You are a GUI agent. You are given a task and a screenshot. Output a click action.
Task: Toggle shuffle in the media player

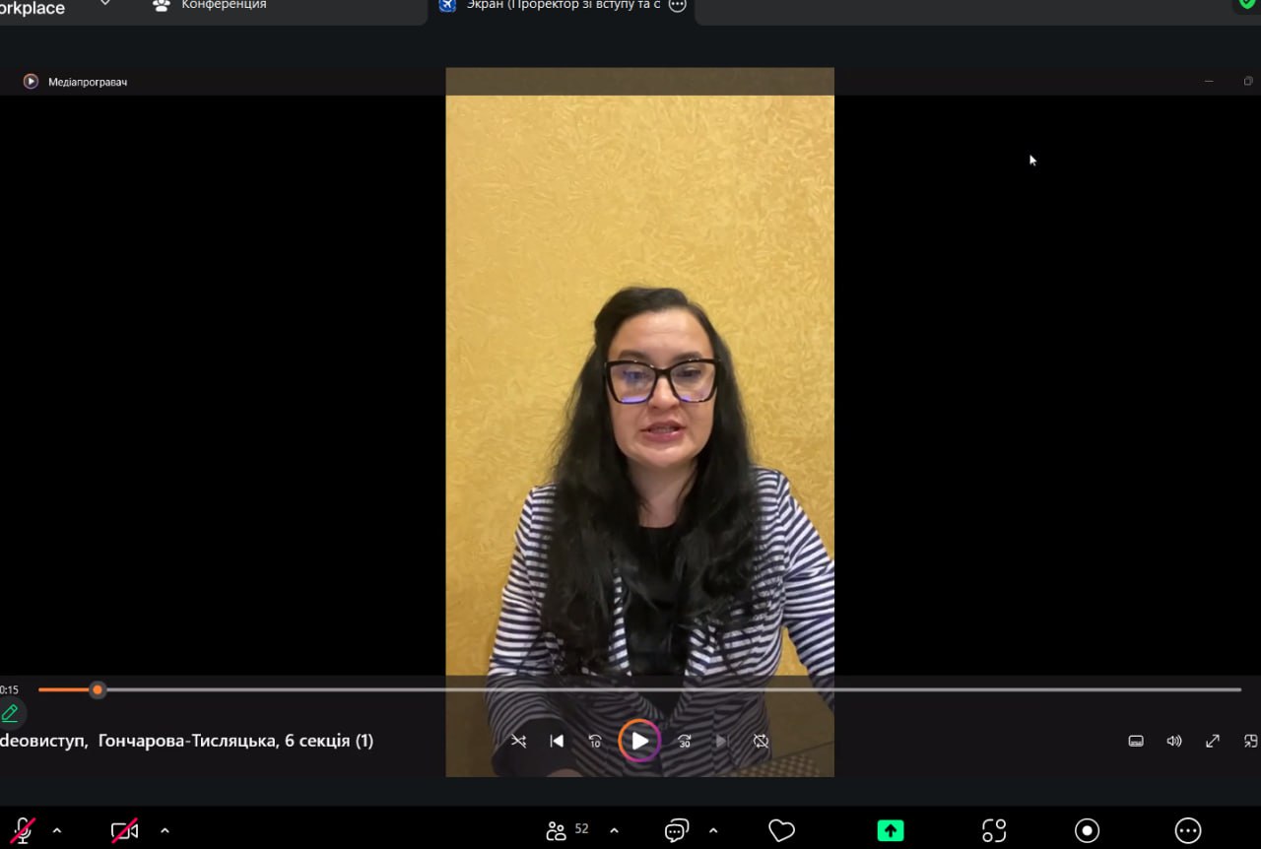pyautogui.click(x=518, y=741)
